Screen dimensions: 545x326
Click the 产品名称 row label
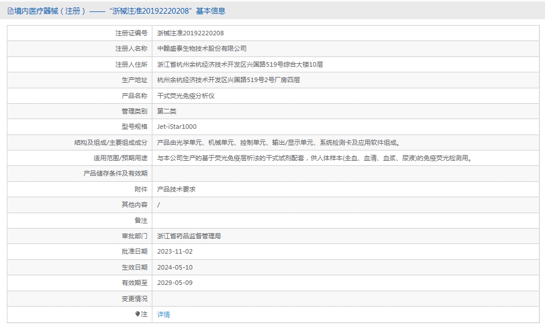tap(135, 96)
